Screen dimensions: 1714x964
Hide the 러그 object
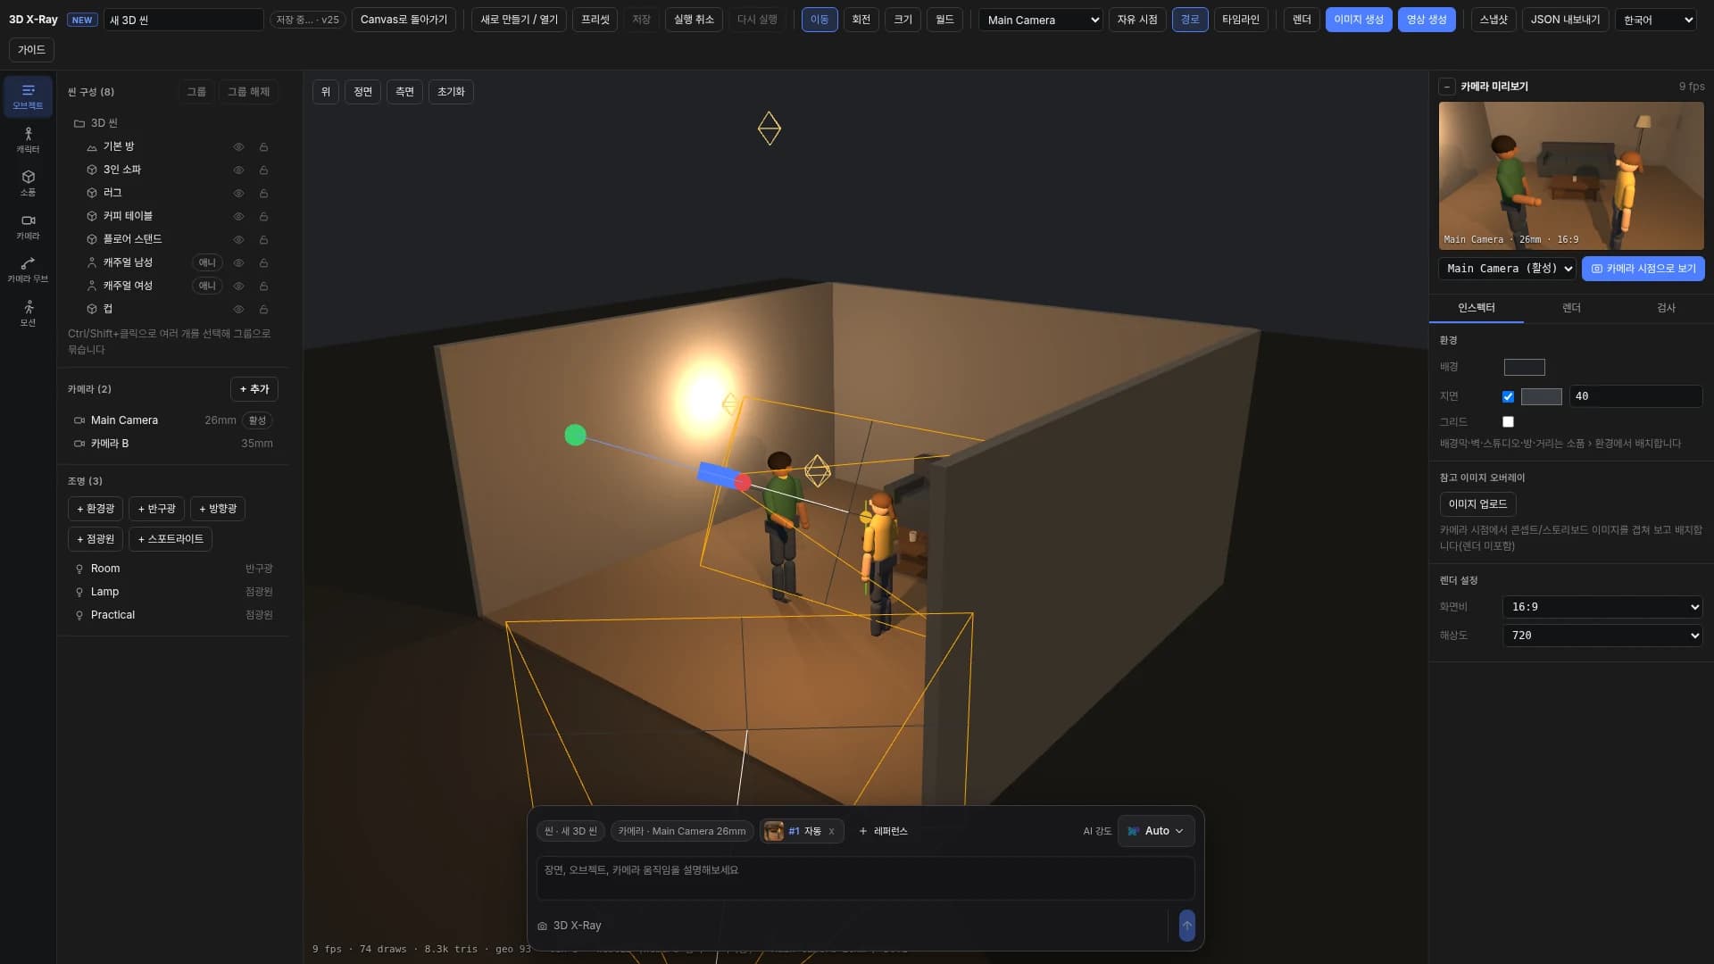tap(238, 193)
